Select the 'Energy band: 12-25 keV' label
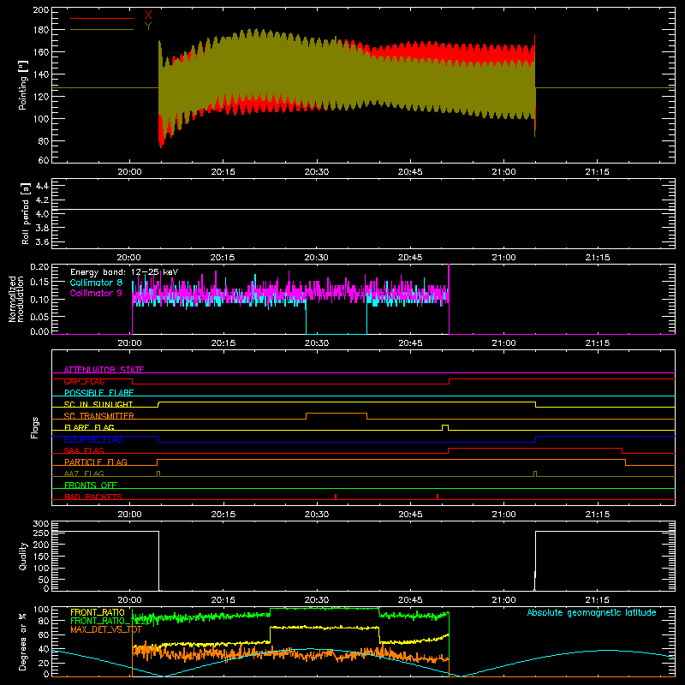This screenshot has height=685, width=685. 124,272
